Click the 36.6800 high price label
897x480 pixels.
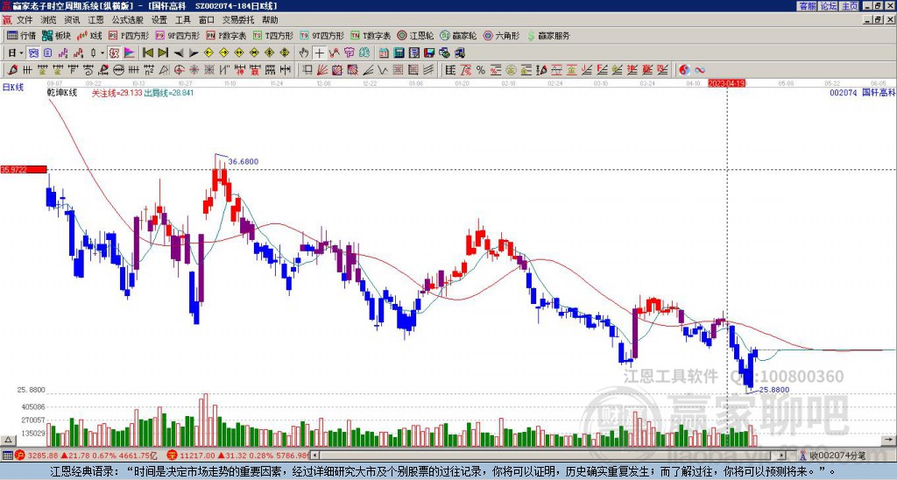244,162
